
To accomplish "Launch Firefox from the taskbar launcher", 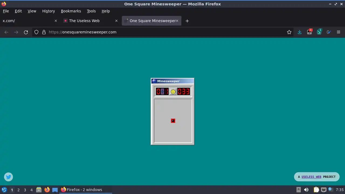I will point(47,190).
